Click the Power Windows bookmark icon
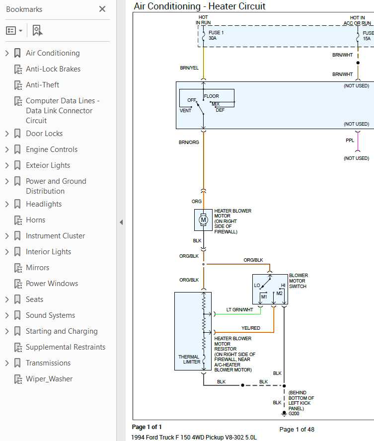The image size is (374, 441). point(18,284)
